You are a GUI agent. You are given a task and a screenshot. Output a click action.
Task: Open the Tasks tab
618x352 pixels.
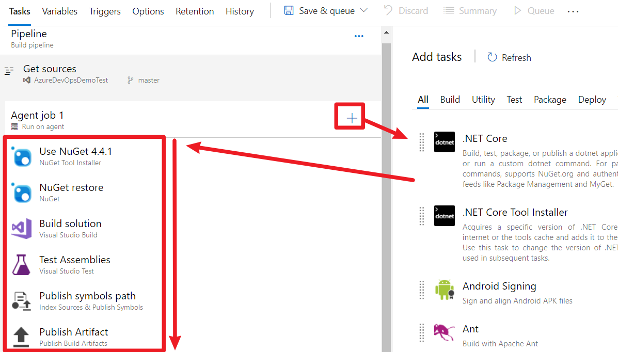point(19,11)
